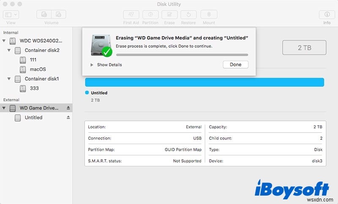The width and height of the screenshot is (338, 204).
Task: Click the remove volume toolbar icon
Action: pyautogui.click(x=59, y=15)
